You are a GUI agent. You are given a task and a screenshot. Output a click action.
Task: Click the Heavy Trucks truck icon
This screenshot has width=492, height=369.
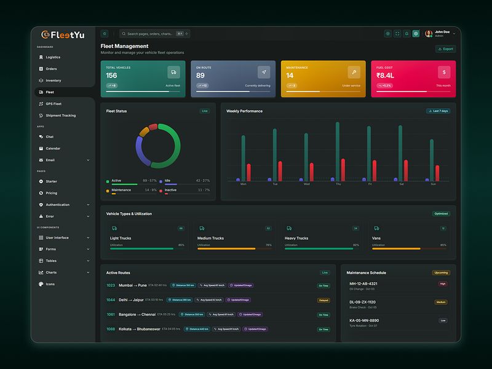pos(289,228)
